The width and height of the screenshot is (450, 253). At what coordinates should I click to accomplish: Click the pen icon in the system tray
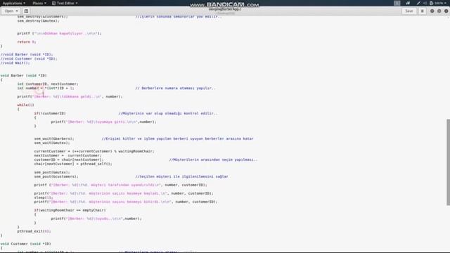pos(418,3)
